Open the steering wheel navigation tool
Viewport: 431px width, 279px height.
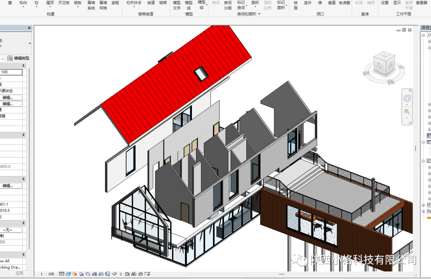coord(407,98)
